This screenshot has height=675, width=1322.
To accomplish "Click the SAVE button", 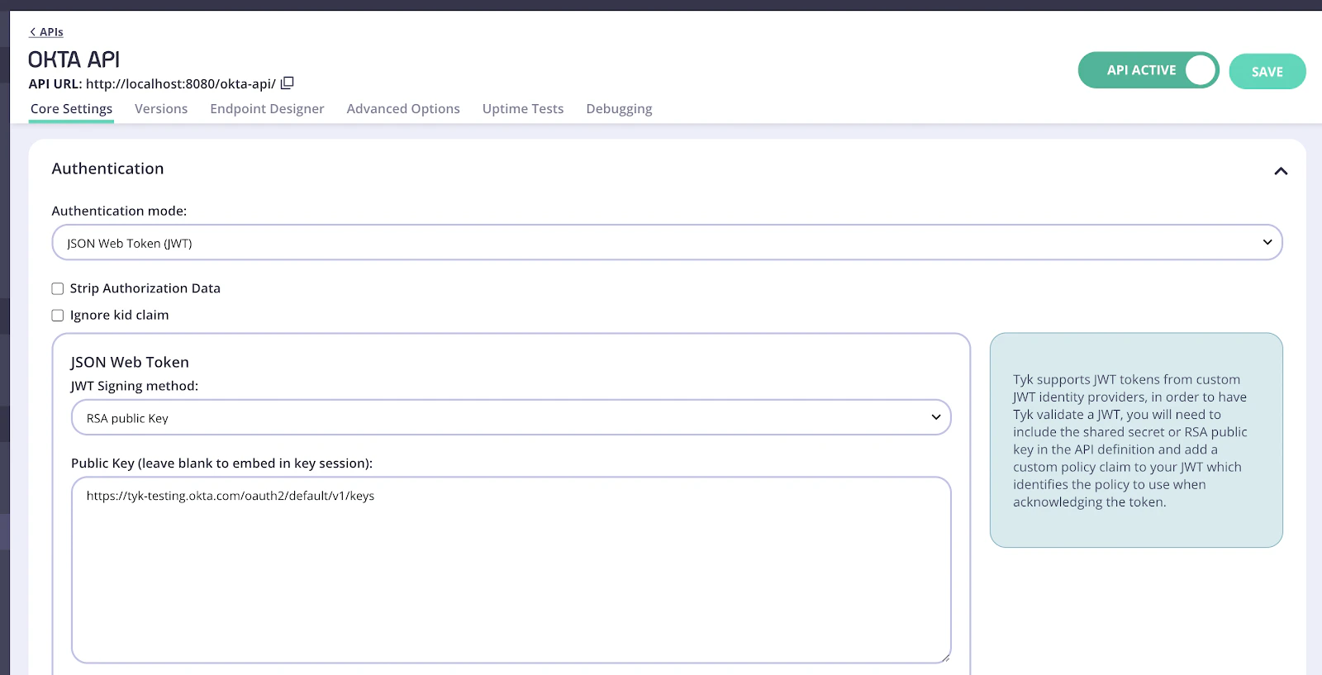I will [1267, 71].
